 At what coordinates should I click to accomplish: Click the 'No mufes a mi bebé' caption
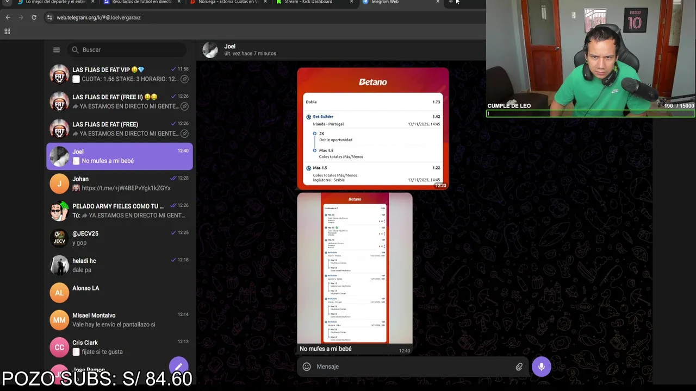click(x=325, y=349)
